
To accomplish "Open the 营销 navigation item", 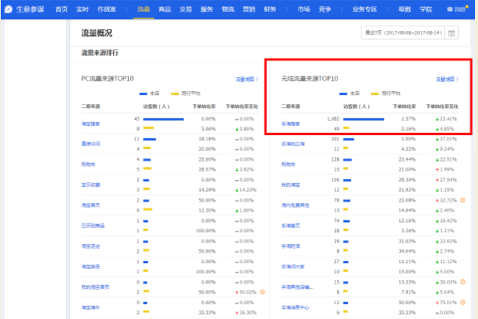I will pyautogui.click(x=249, y=9).
